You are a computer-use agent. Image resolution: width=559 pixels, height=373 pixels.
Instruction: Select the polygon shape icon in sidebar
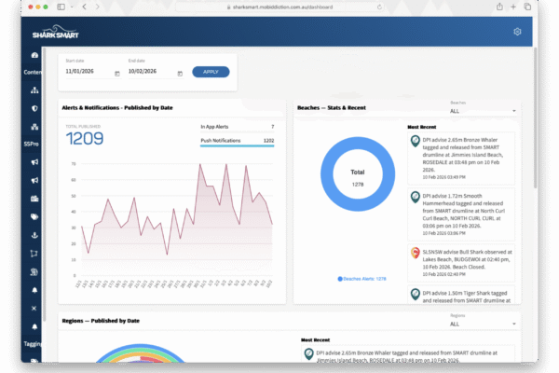[x=34, y=254]
